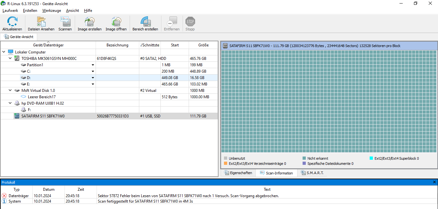The width and height of the screenshot is (438, 209).
Task: Click the #1 USB, SSD cell
Action: point(150,116)
